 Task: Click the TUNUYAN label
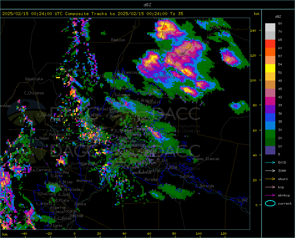pos(76,216)
